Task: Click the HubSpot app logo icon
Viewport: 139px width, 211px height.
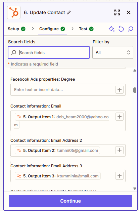Action: point(14,12)
